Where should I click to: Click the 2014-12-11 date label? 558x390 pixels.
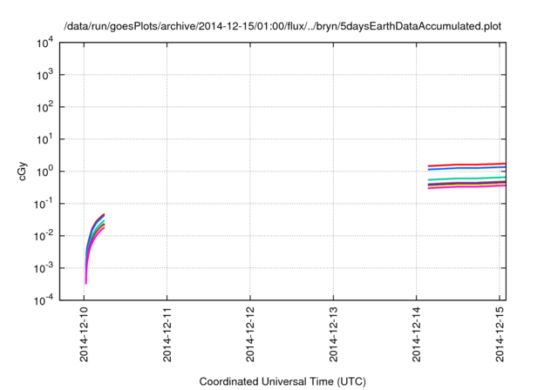coord(167,334)
